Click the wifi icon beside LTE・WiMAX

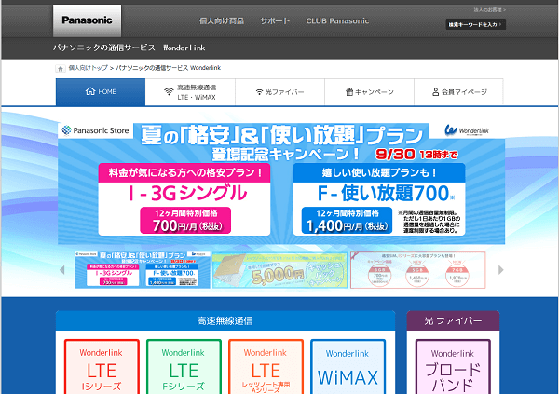coord(169,91)
